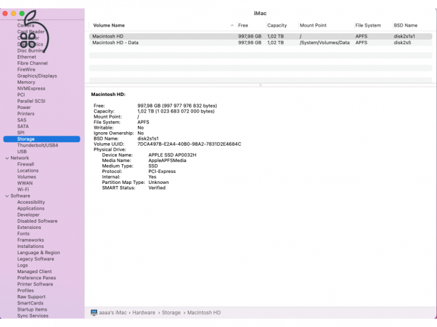The image size is (437, 327).
Task: Open Ethernet hardware section
Action: (x=27, y=57)
